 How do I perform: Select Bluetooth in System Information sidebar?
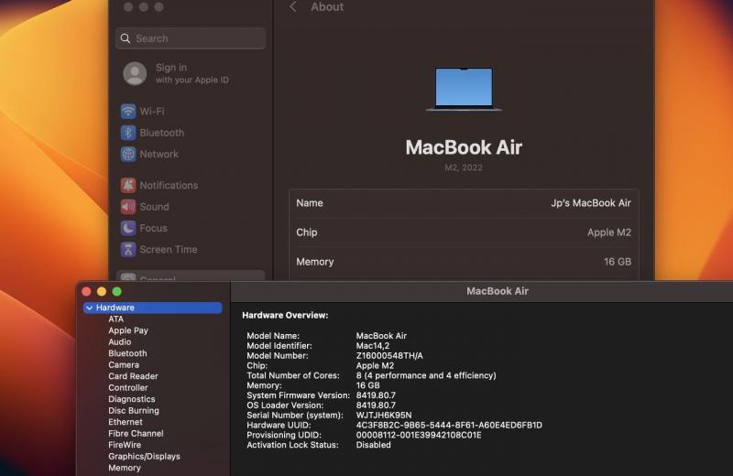click(127, 353)
